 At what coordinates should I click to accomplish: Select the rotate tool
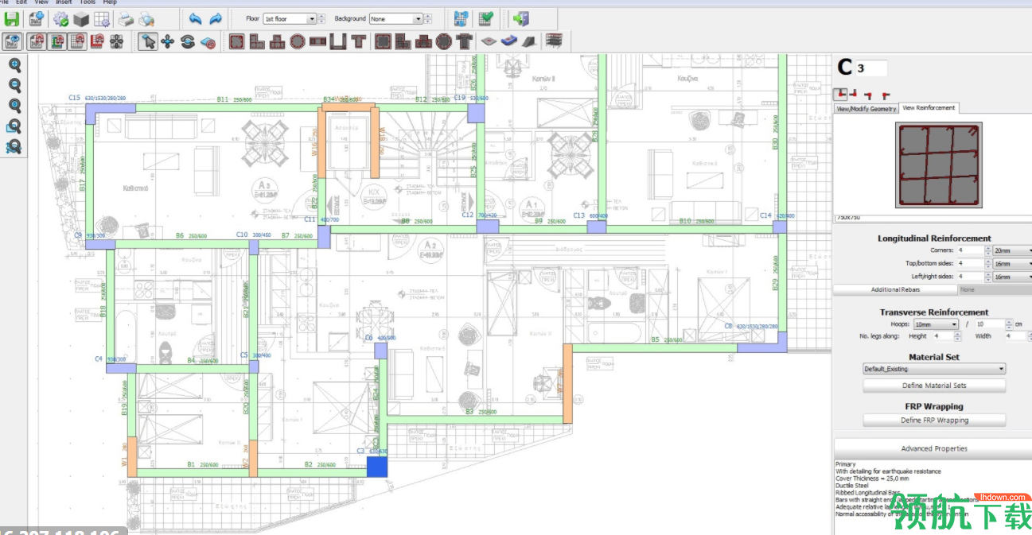(x=188, y=41)
